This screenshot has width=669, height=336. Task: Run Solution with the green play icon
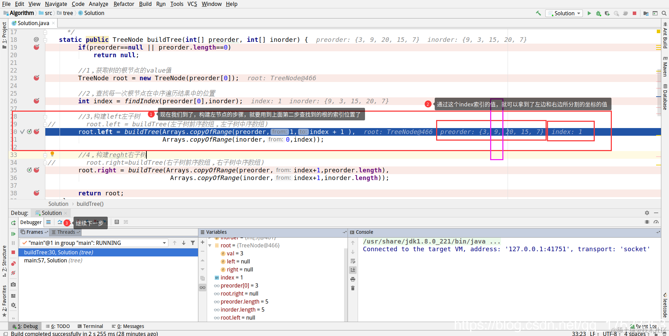coord(589,13)
